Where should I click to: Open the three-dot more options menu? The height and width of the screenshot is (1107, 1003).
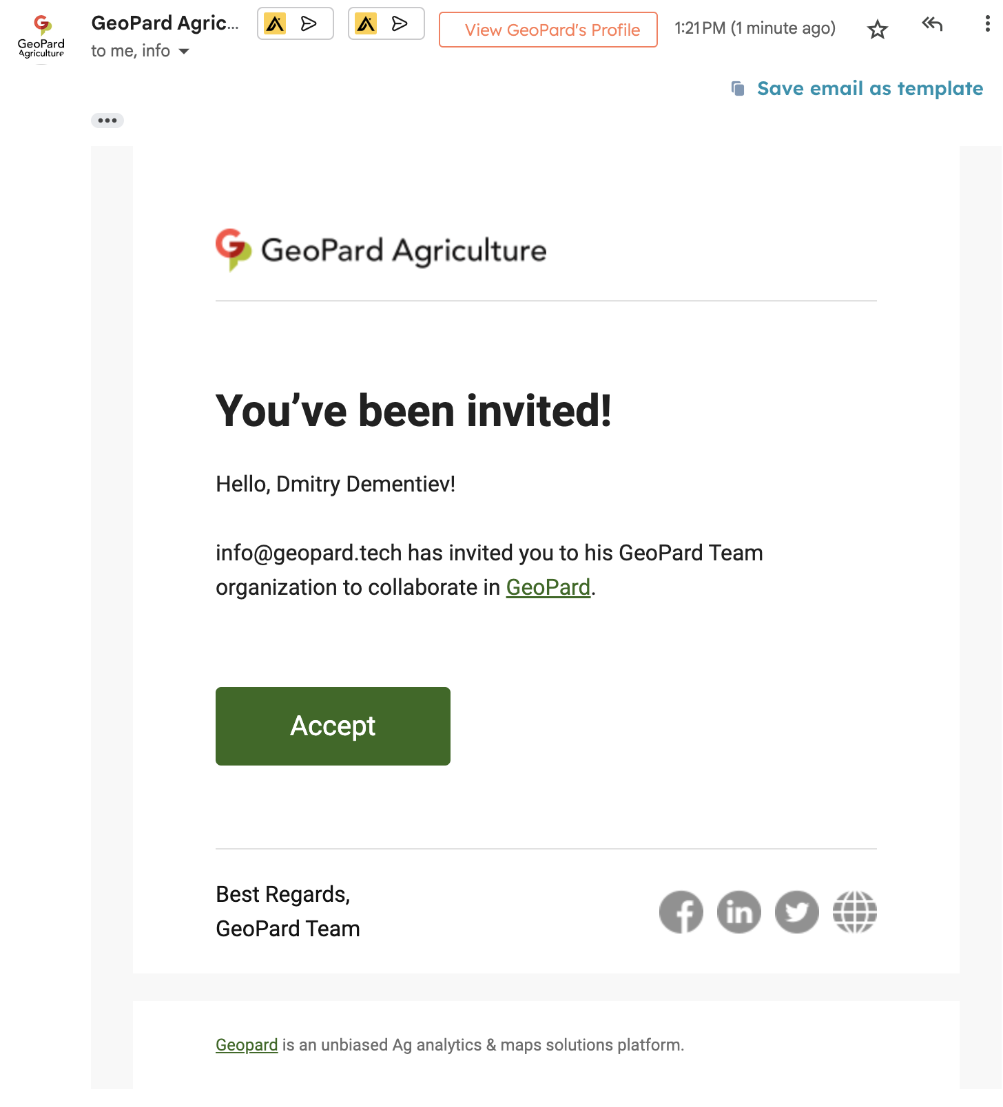coord(987,25)
